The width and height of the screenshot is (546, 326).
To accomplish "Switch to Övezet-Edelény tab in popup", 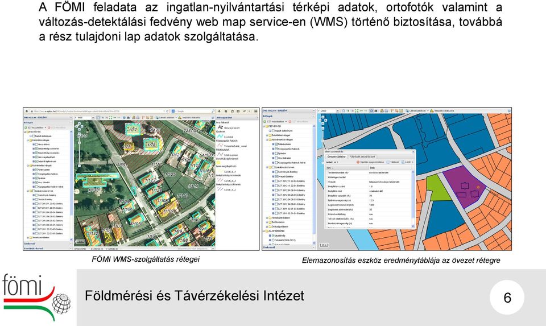I will pyautogui.click(x=336, y=156).
